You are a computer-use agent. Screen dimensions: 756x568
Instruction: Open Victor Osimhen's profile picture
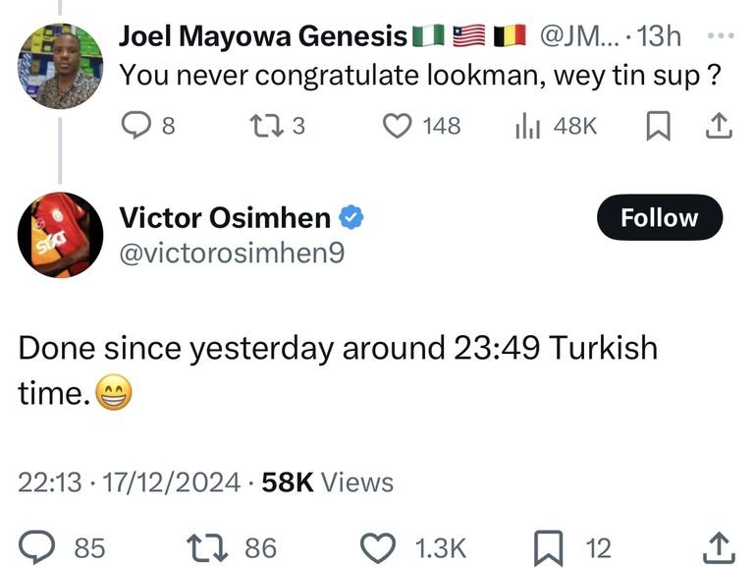tap(60, 235)
